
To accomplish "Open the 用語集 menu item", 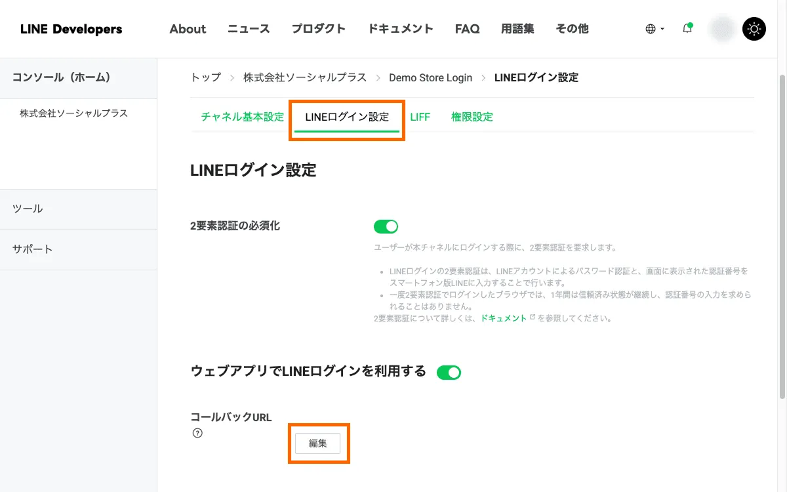I will click(517, 29).
